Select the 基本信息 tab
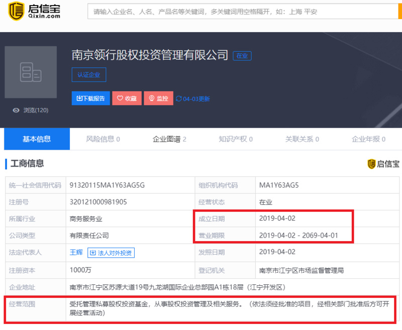This screenshot has width=402, height=330. tap(37, 139)
